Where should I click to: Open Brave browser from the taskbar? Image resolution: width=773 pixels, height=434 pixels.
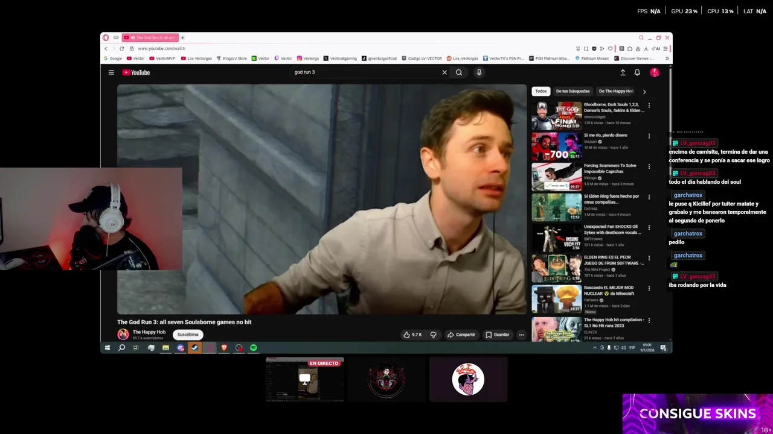(x=224, y=348)
